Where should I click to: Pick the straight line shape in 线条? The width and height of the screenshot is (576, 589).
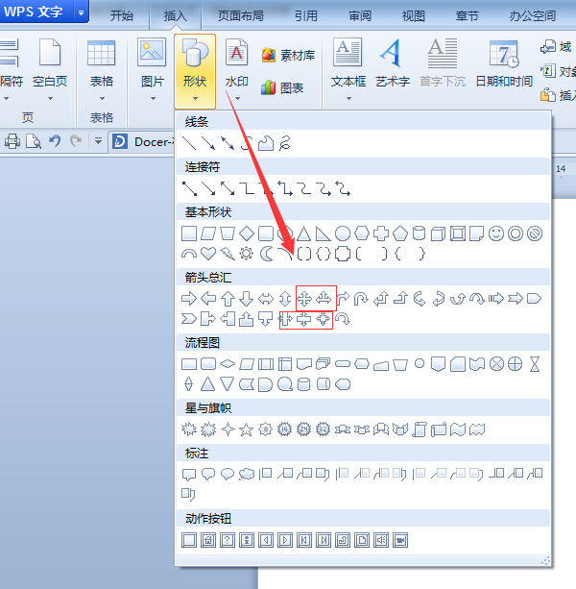coord(189,143)
